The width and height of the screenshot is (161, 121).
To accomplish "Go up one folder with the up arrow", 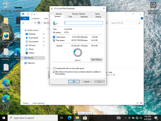I will (35, 23).
